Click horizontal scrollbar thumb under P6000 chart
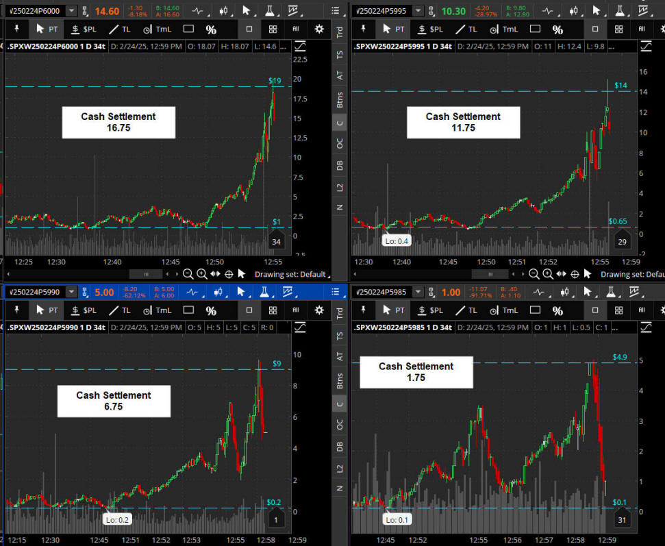Viewport: 665px width, 546px height. (146, 275)
